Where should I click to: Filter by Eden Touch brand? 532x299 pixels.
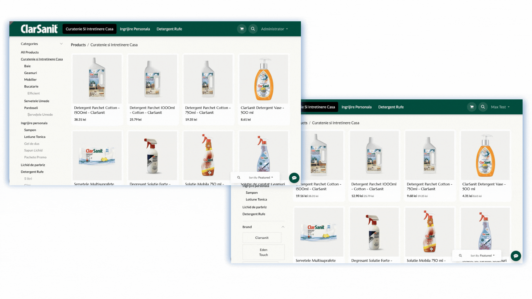pyautogui.click(x=264, y=252)
